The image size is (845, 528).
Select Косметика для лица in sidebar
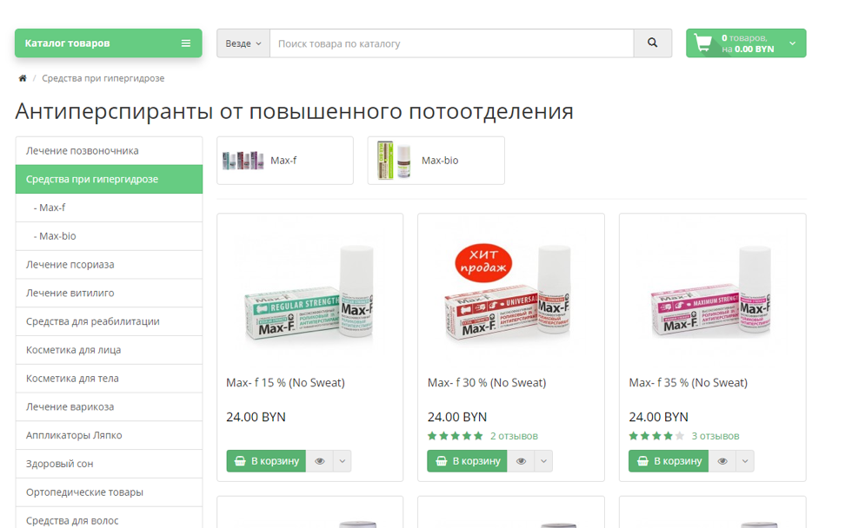click(x=109, y=350)
